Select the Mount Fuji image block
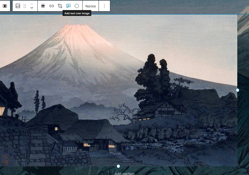The height and width of the screenshot is (175, 249). tap(118, 89)
